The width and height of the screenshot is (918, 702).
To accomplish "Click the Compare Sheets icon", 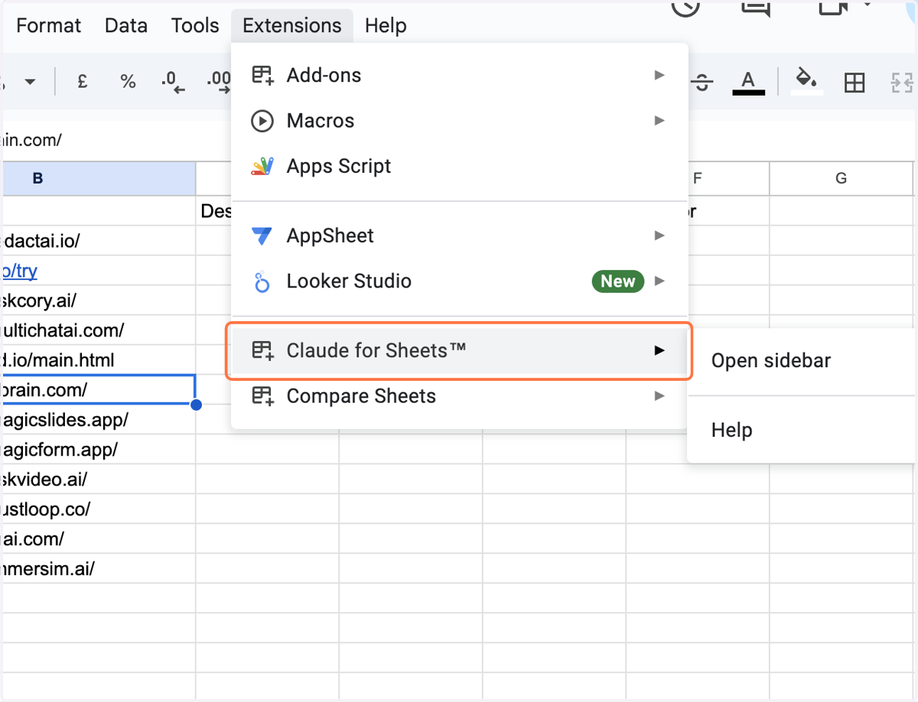I will pos(262,396).
